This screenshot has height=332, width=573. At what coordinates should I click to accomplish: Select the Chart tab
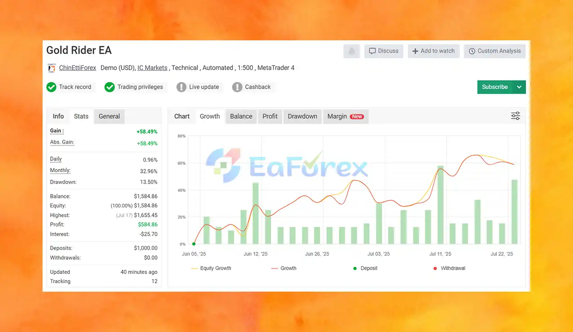tap(182, 116)
